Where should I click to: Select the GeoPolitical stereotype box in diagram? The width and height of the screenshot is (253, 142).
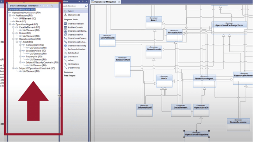[107, 40]
